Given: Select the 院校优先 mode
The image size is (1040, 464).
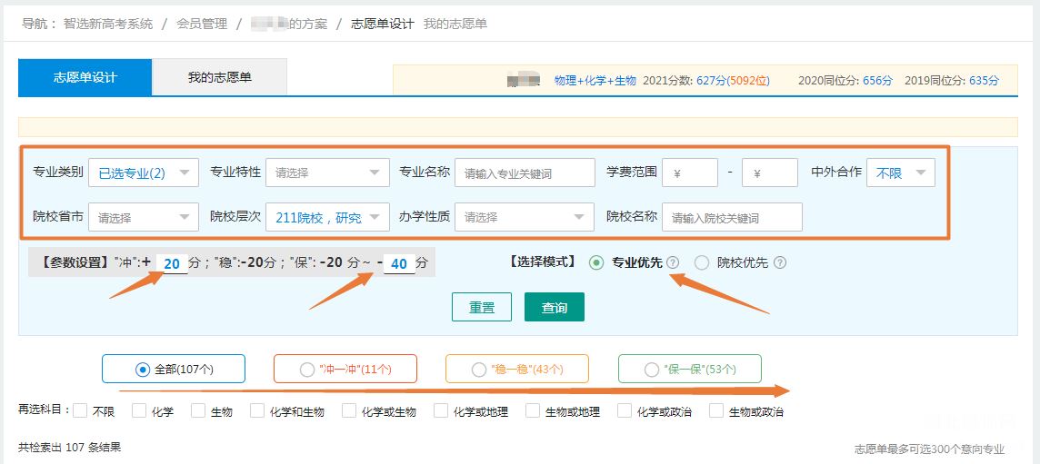Looking at the screenshot, I should point(702,262).
